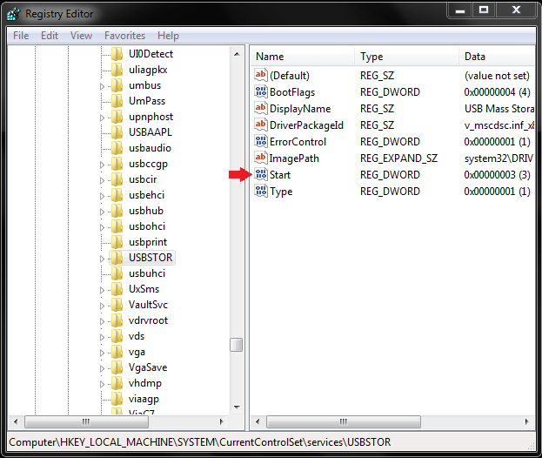Open the File menu
Viewport: 542px width, 458px height.
21,36
